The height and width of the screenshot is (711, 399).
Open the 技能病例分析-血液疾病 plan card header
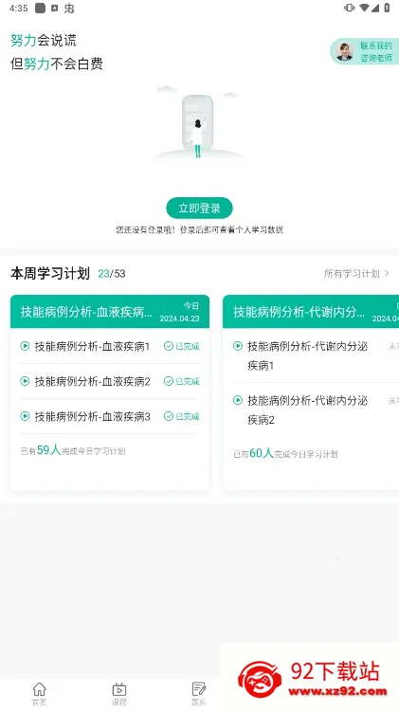pos(110,312)
